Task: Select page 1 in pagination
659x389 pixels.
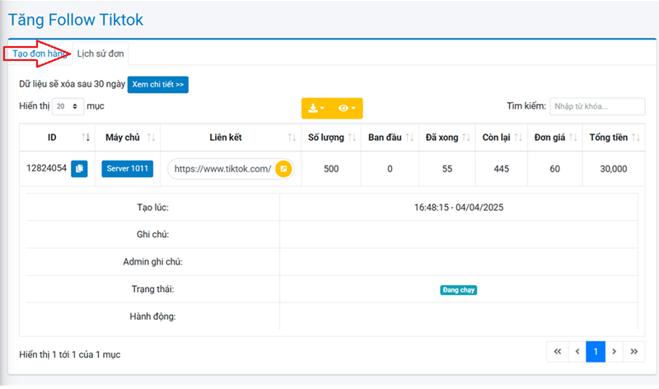Action: click(x=596, y=352)
